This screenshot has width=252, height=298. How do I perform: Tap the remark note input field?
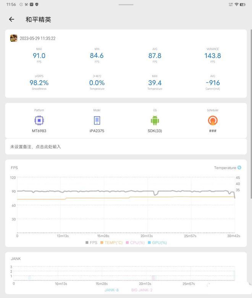coord(126,147)
